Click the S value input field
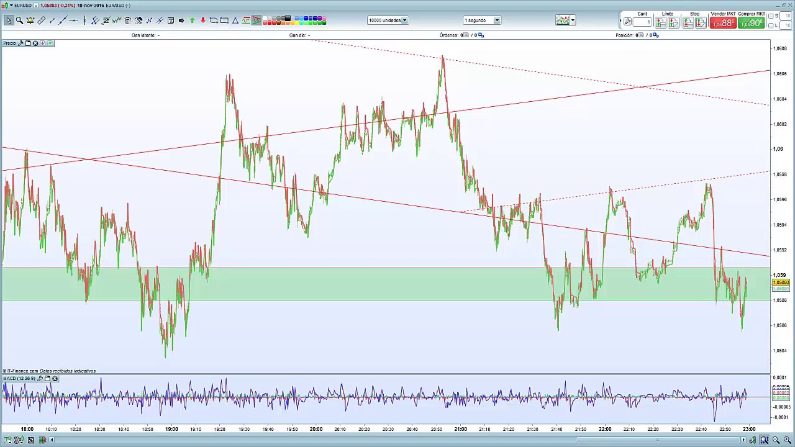Screen dimensions: 795x447 786,16
